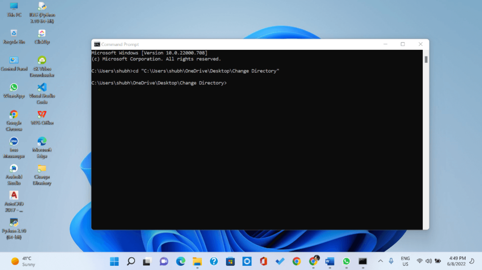Select the Control Panel desktop icon
Screen dimensions: 482x270
14,64
